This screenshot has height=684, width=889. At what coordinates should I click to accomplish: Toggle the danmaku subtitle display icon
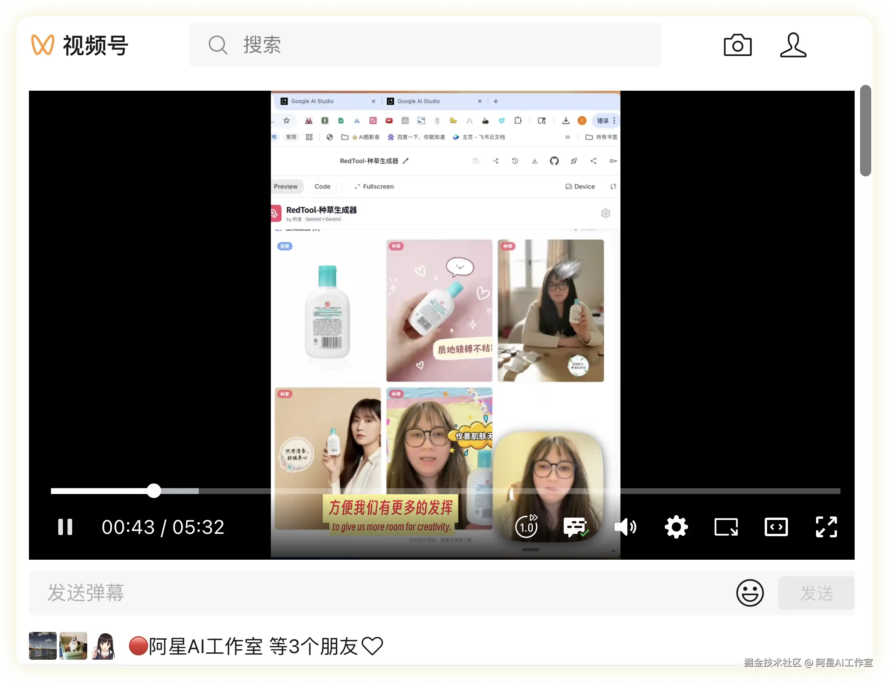point(575,527)
